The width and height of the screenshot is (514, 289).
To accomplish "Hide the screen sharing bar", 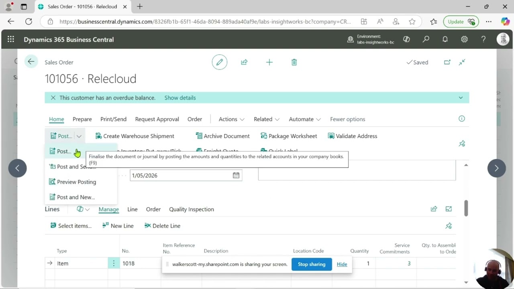I will click(x=342, y=264).
